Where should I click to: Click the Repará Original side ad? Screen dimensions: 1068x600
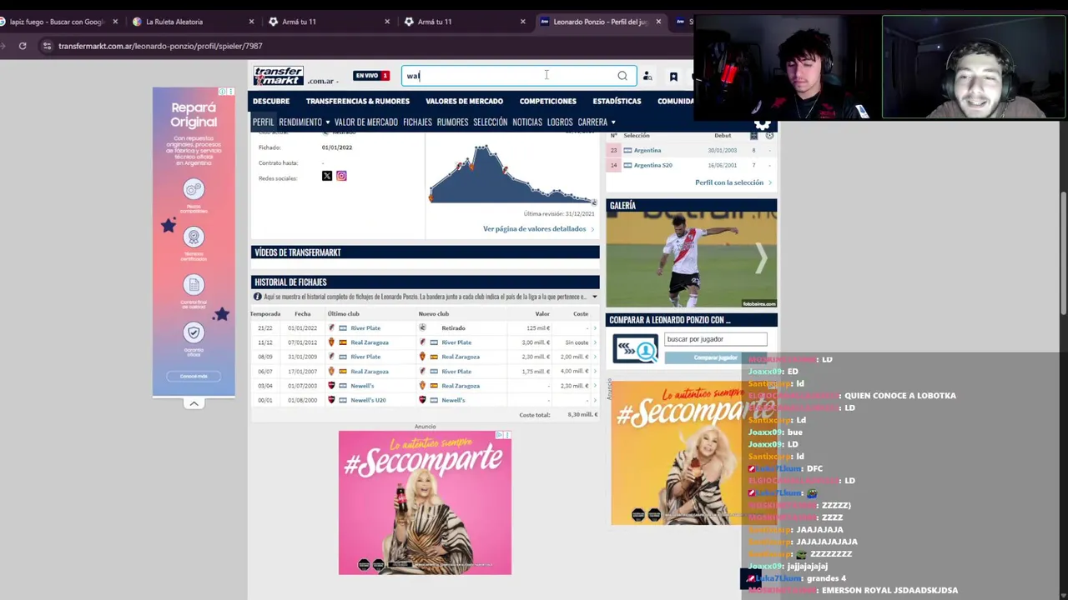coord(194,241)
